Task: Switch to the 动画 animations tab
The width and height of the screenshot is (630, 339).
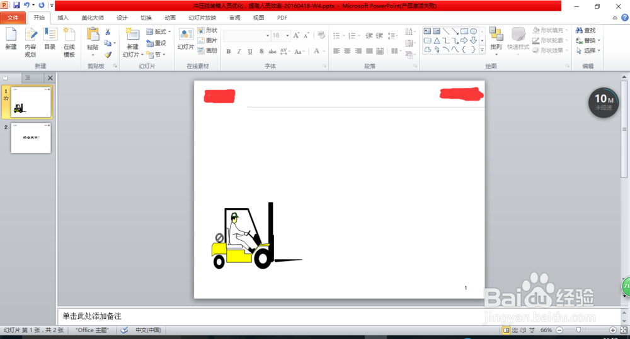Action: (170, 18)
